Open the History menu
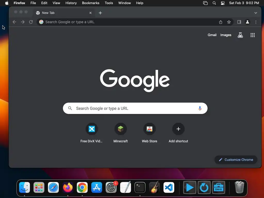 coord(71,3)
